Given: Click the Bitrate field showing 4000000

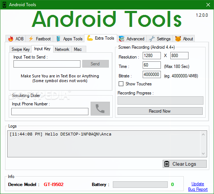Looking at the screenshot, I should pos(152,74).
